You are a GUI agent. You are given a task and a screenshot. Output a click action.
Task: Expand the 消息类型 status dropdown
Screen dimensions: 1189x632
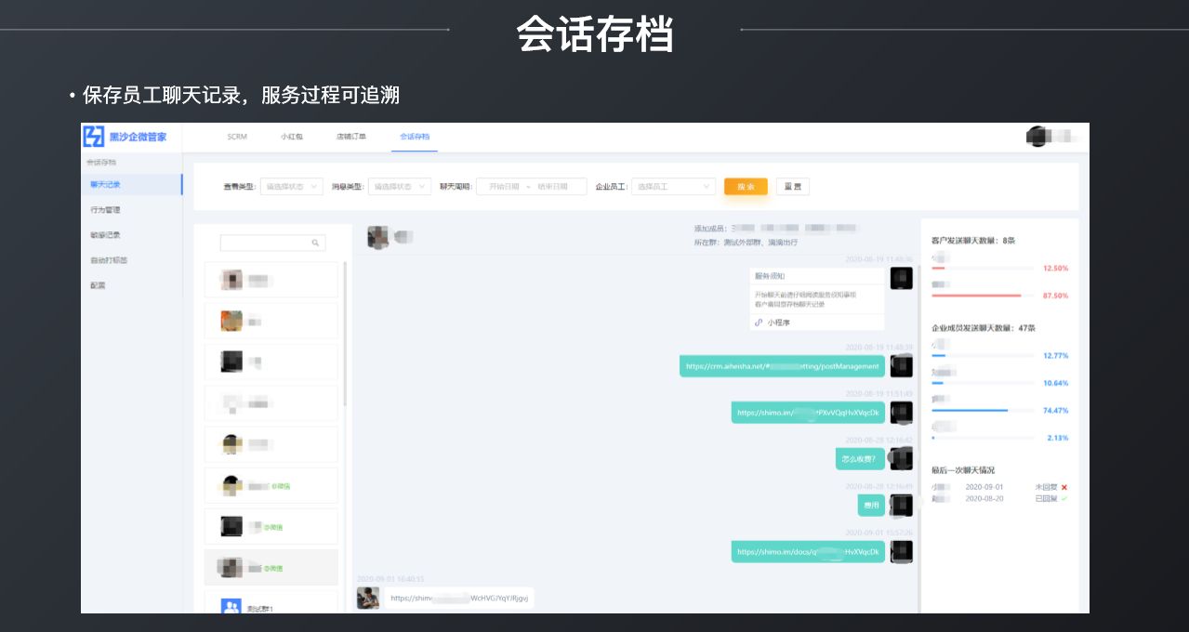pyautogui.click(x=400, y=186)
